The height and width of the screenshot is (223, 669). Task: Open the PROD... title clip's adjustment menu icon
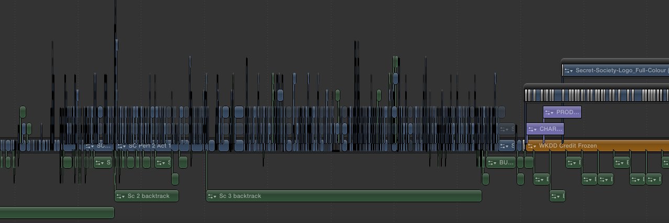pos(549,112)
